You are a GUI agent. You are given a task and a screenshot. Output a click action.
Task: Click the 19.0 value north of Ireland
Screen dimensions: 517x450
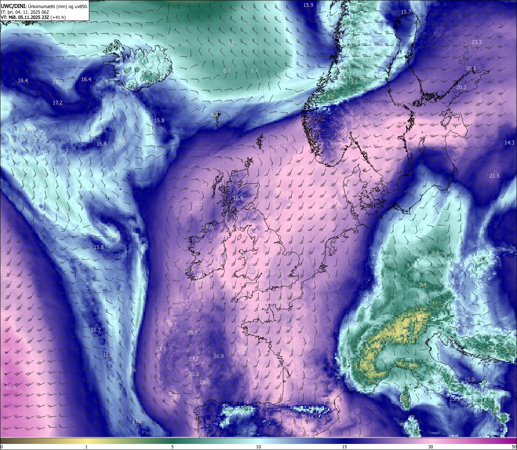207,227
